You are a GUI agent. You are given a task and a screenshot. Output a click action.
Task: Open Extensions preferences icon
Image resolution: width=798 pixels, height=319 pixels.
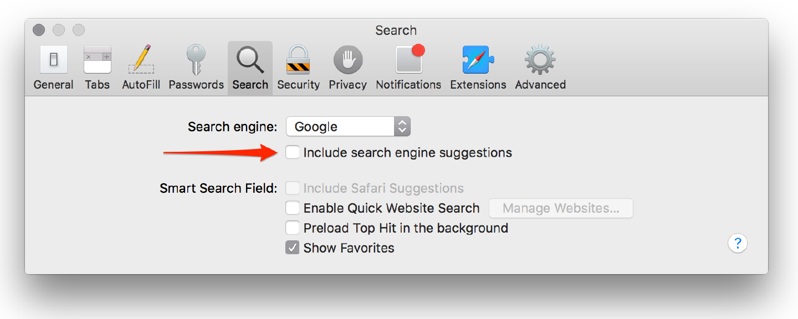pos(478,60)
